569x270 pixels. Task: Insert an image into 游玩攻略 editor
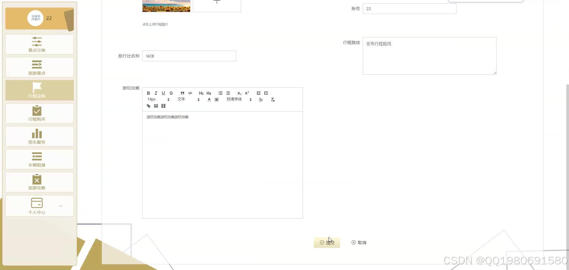[x=156, y=106]
